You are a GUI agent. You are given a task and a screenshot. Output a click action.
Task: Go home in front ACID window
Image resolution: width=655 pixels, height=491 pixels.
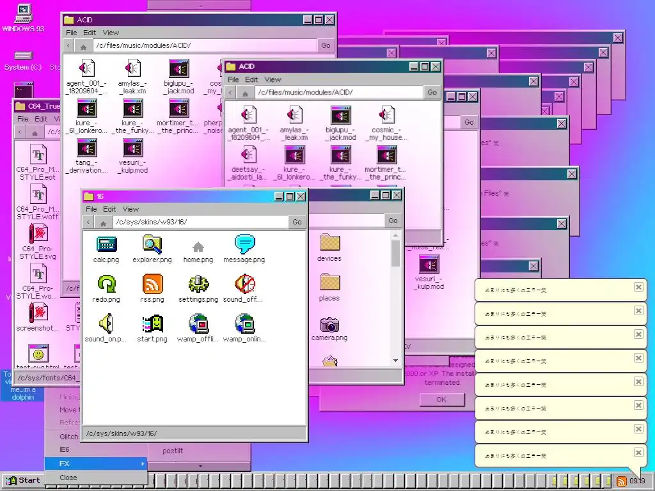click(x=245, y=93)
